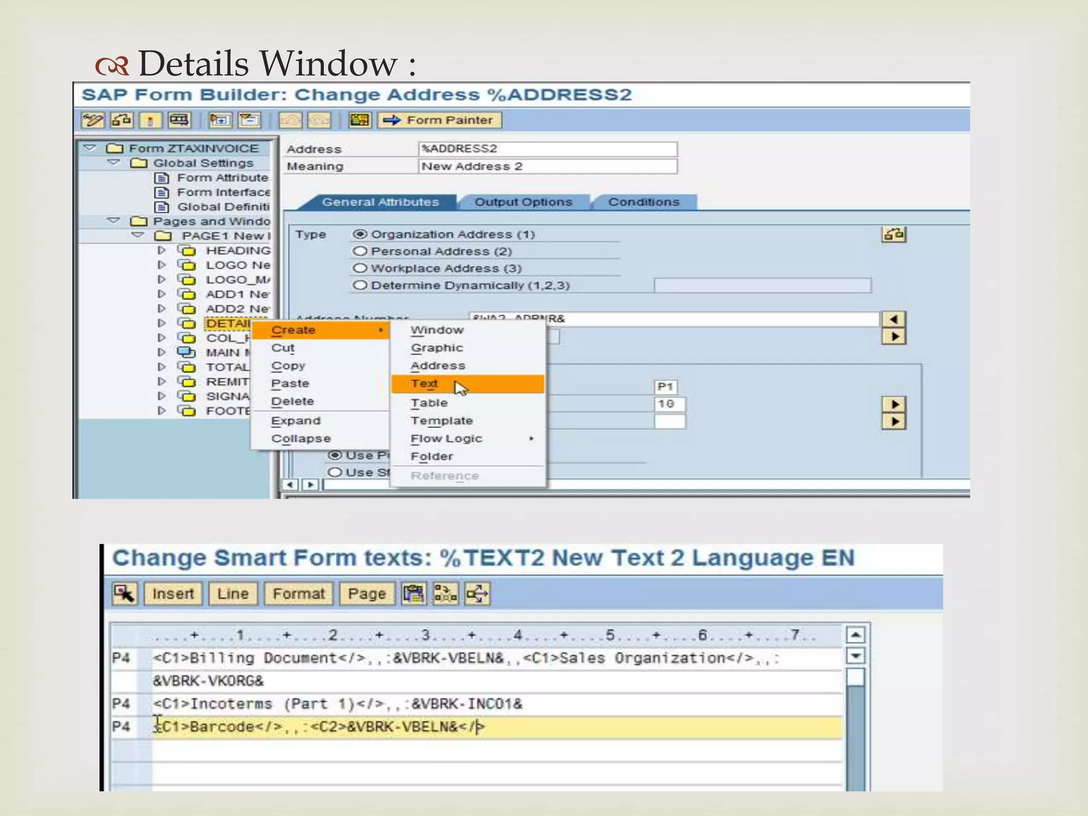Click the activate form icon
1088x816 pixels.
[x=150, y=120]
